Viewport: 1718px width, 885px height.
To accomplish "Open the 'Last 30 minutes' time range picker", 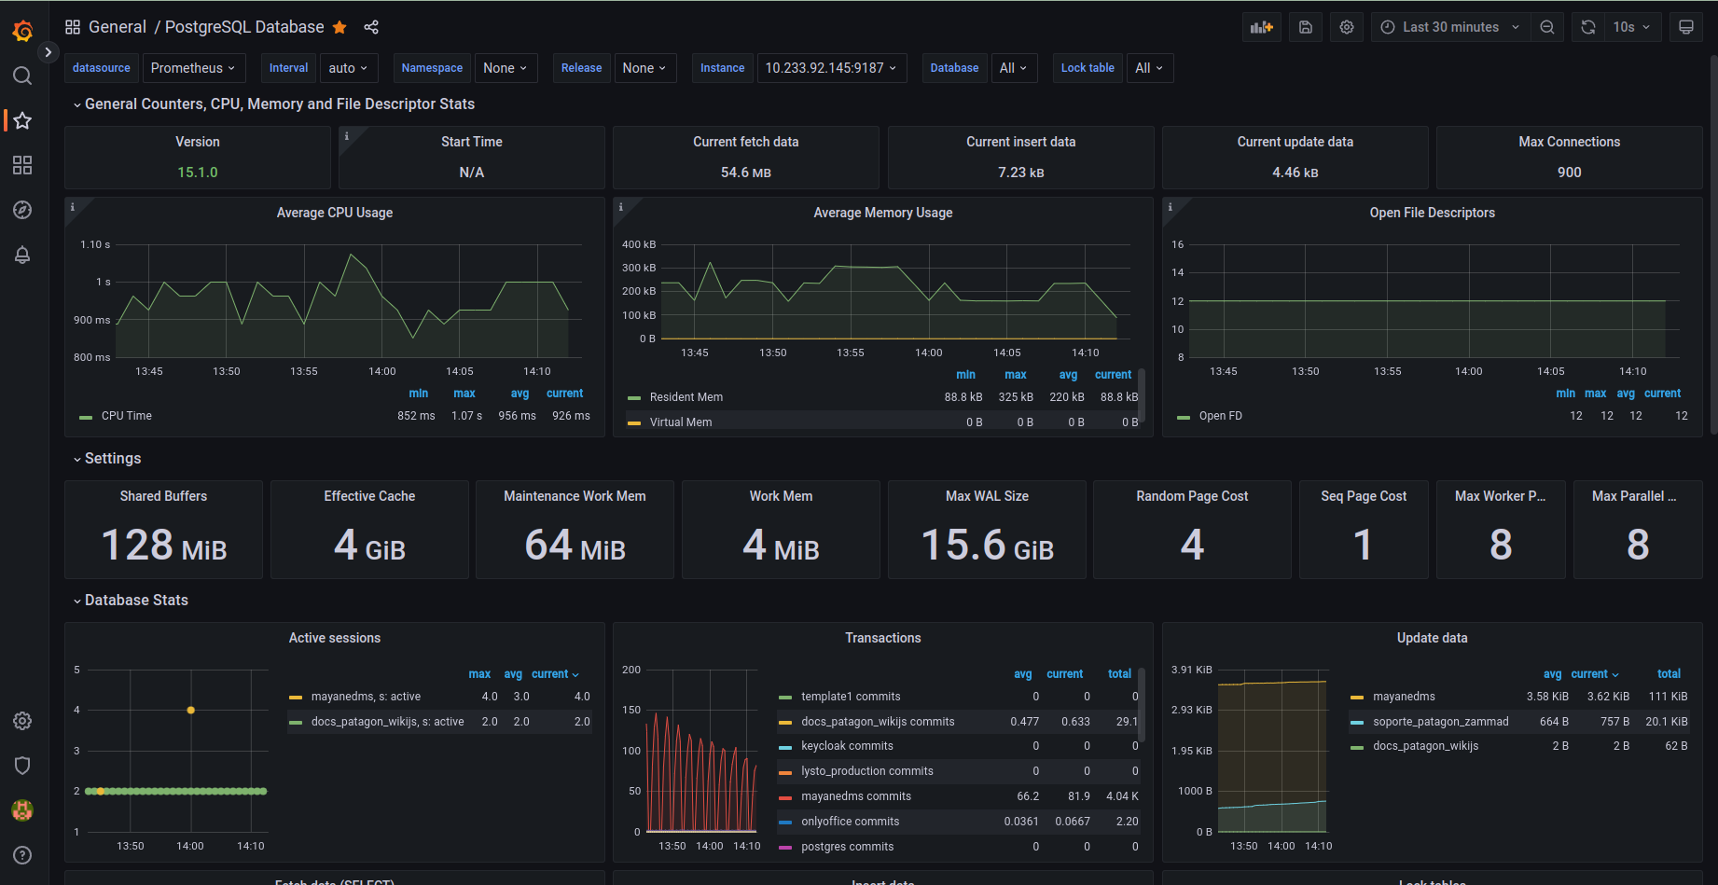I will (1449, 27).
